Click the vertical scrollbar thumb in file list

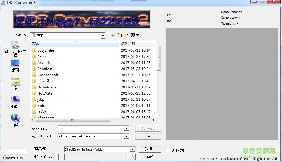coord(159,58)
